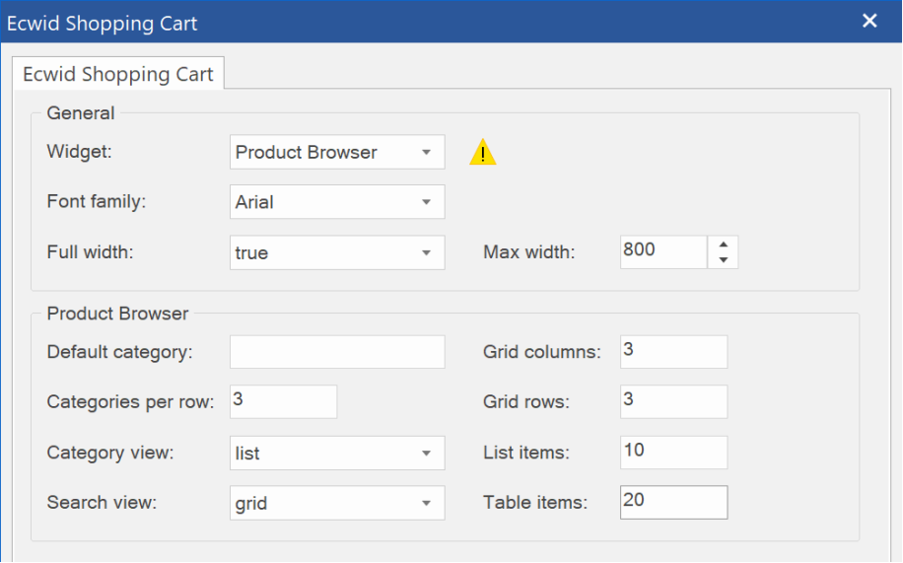Click the Grid rows input field
Image resolution: width=903 pixels, height=563 pixels.
(673, 401)
